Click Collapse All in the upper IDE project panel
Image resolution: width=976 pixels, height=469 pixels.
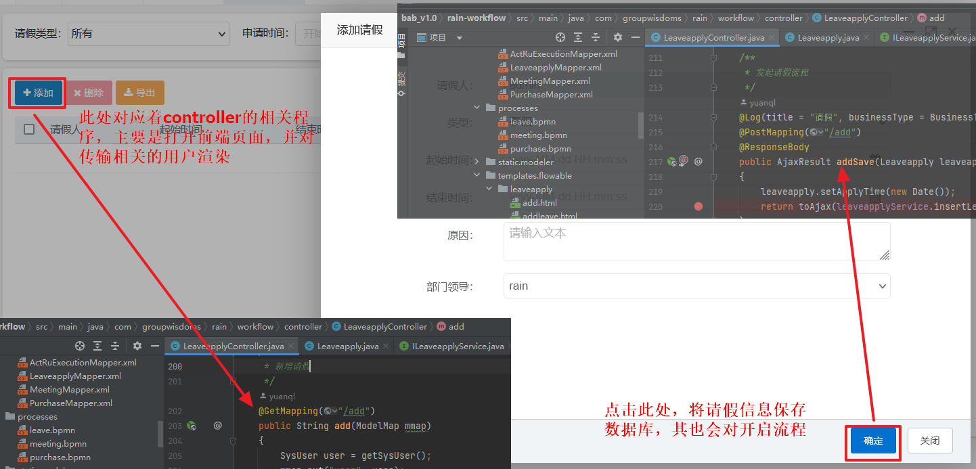pyautogui.click(x=596, y=37)
